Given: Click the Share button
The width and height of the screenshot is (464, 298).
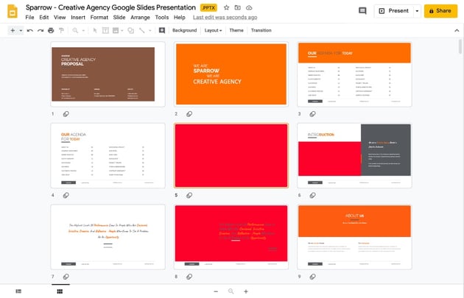Looking at the screenshot, I should point(440,11).
